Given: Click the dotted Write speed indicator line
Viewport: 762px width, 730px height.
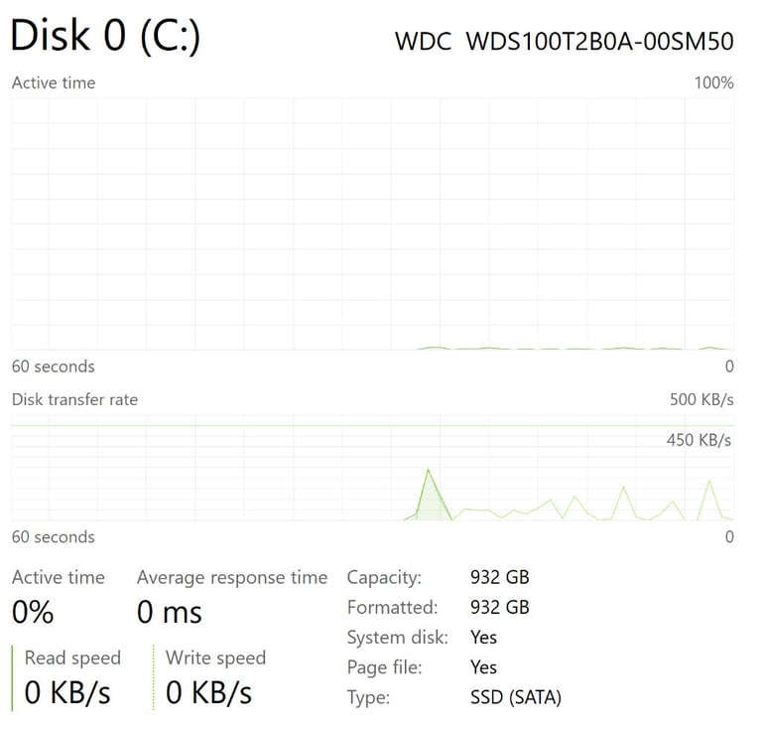Looking at the screenshot, I should click(x=154, y=678).
